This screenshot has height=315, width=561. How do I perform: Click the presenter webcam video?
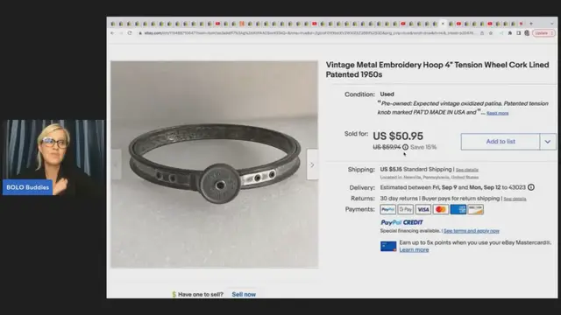[53, 157]
